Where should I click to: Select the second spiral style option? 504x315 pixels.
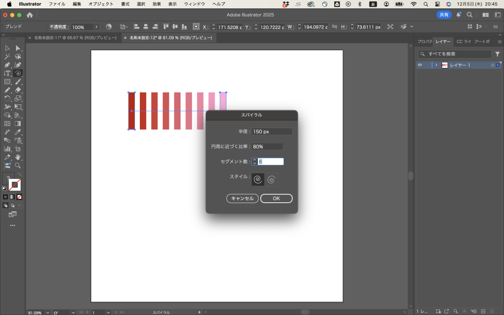[272, 180]
